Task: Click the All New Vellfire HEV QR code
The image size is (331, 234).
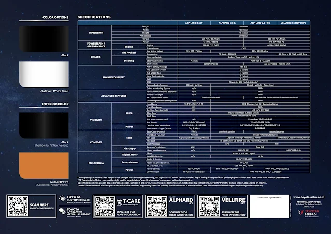Action: coord(209,207)
